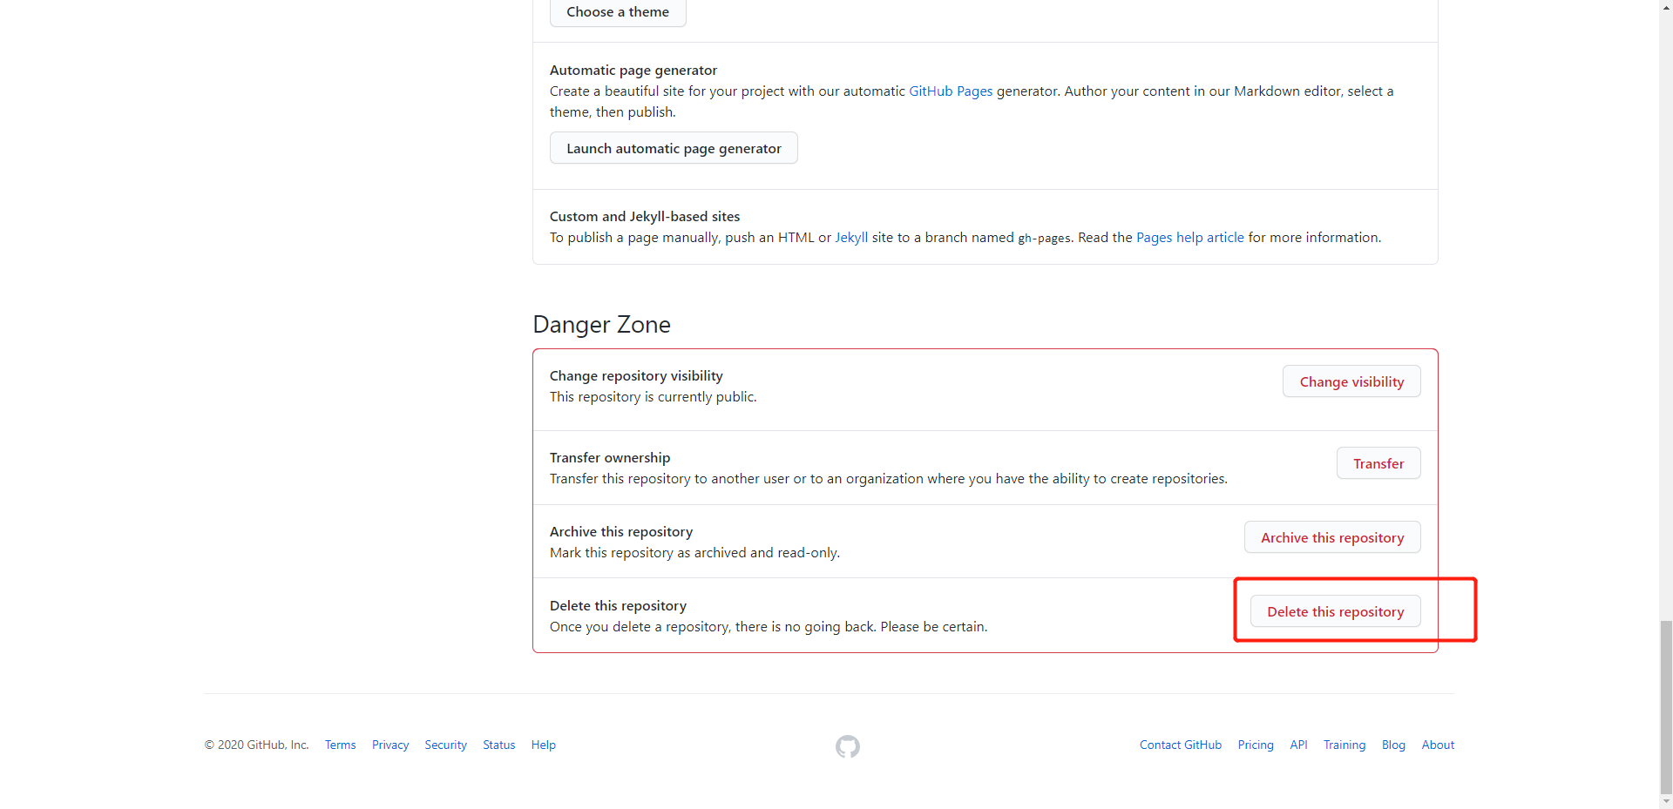Open the API footer link
This screenshot has height=809, width=1673.
coord(1298,745)
